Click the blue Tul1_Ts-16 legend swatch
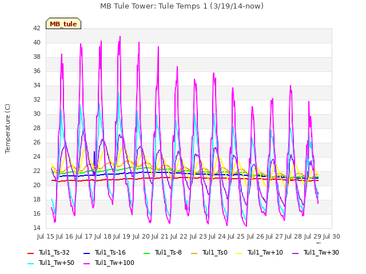The width and height of the screenshot is (366, 274). coord(86,253)
